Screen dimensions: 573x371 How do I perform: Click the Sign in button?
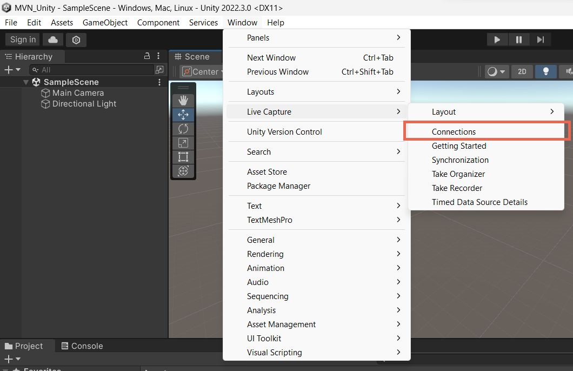22,39
